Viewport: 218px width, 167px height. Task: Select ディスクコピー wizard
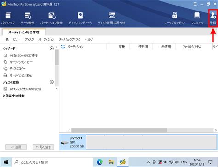coord(15,69)
